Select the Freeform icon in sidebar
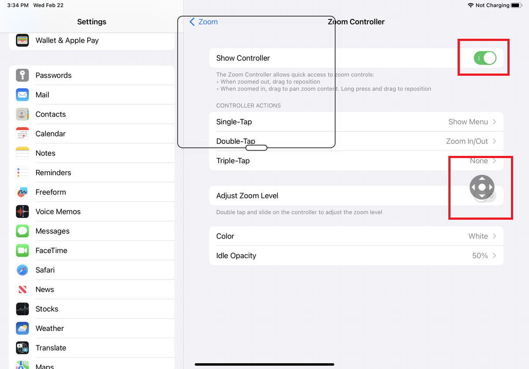Screen dimensions: 529x369 click(22, 192)
